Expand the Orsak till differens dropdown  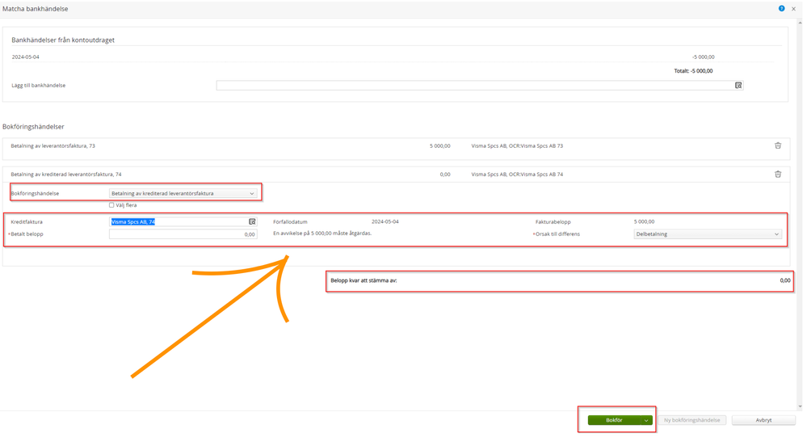(x=707, y=234)
